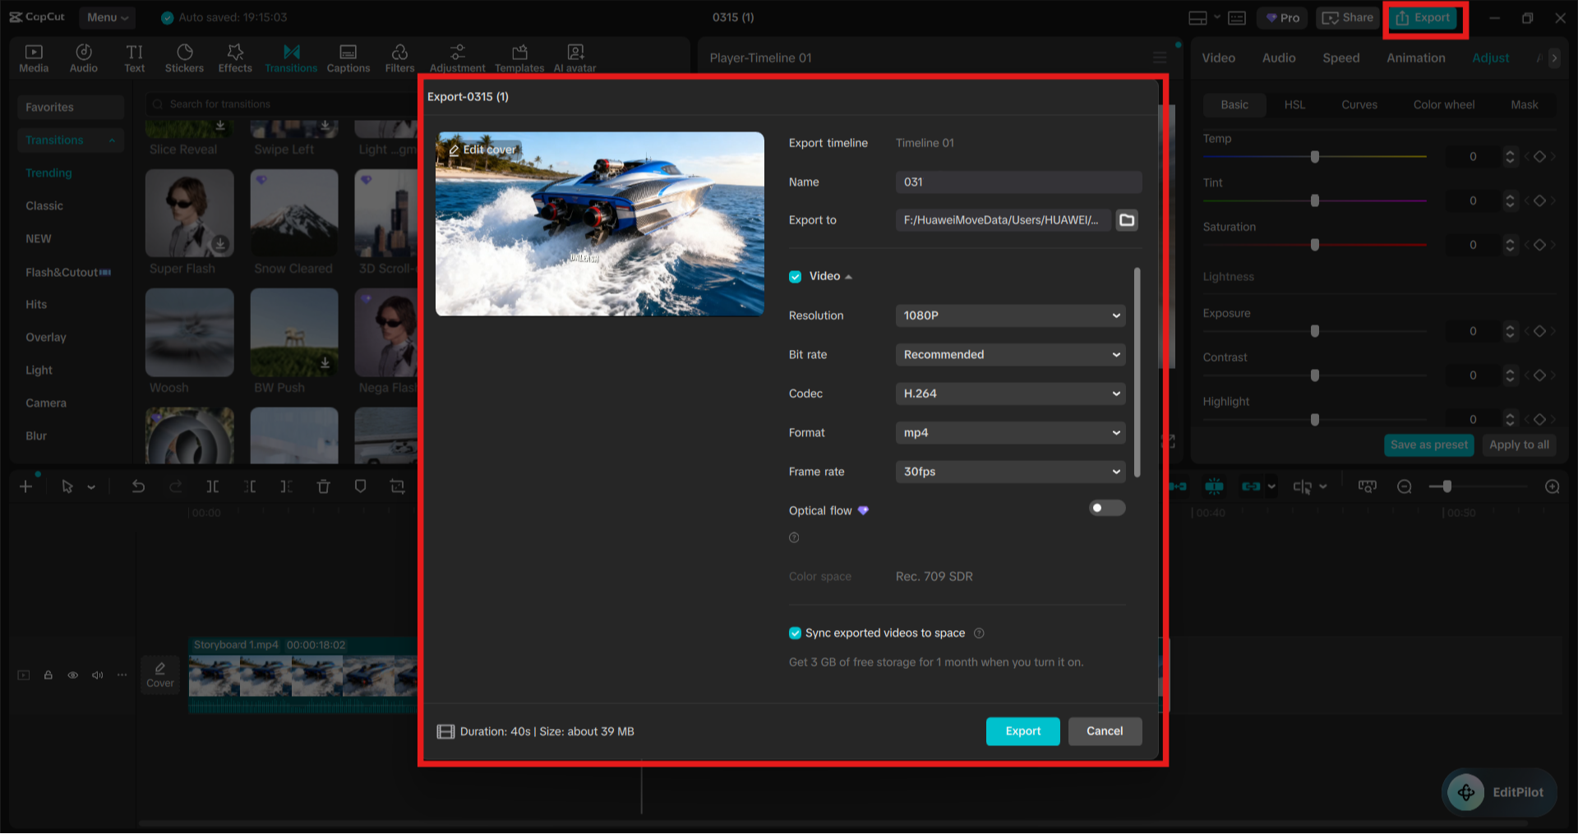
Task: Collapse the Transitions category list
Action: tap(112, 141)
